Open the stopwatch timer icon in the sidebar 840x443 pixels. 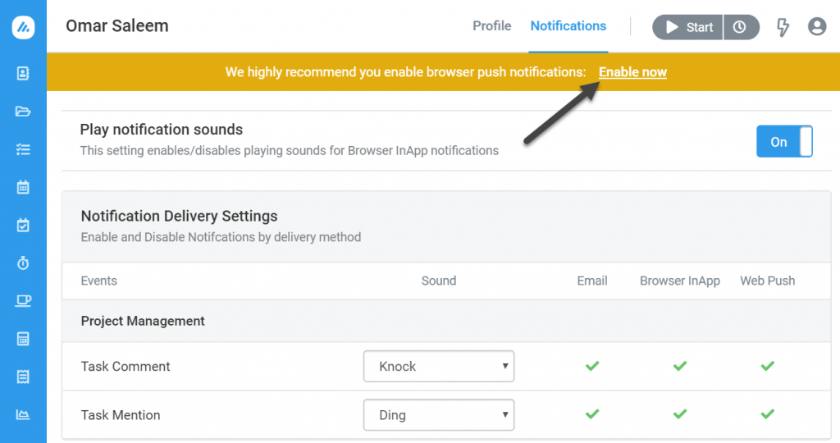click(23, 263)
